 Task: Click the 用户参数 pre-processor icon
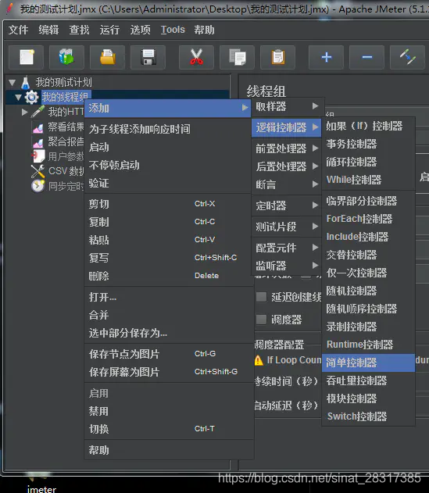(38, 156)
